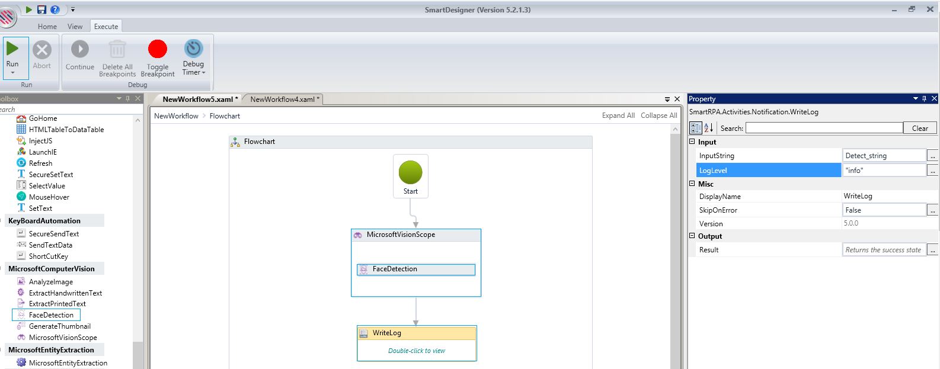Select the WriteLog activity in flowchart
Screen dimensions: 940x369
coord(417,333)
